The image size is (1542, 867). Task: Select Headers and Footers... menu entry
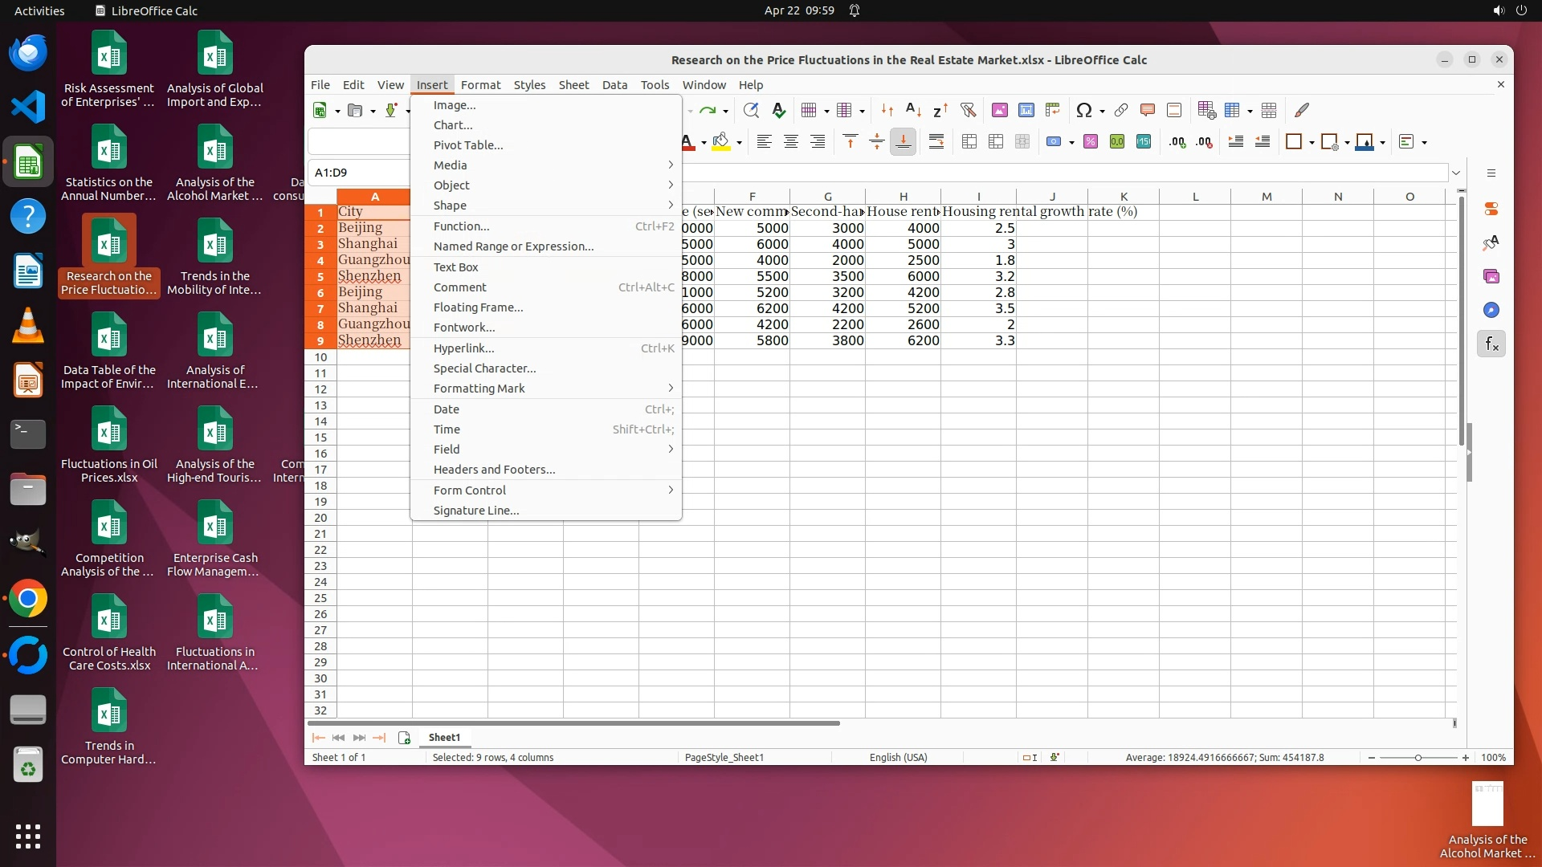click(494, 470)
